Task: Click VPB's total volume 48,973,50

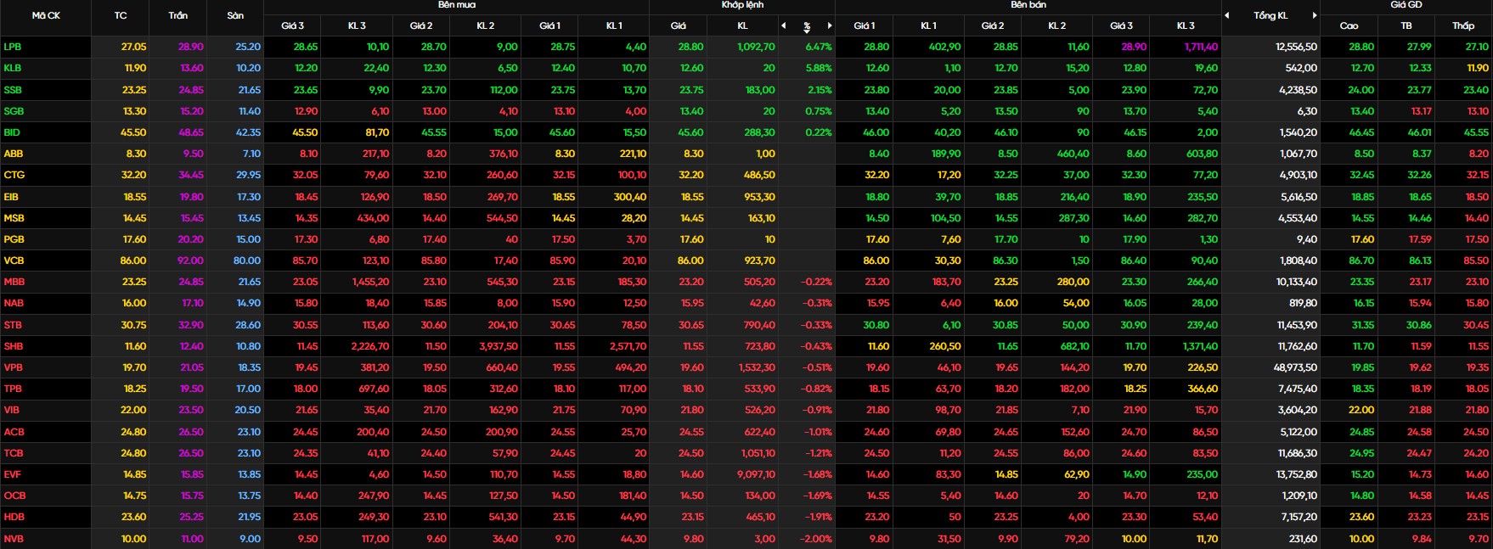Action: click(1295, 367)
